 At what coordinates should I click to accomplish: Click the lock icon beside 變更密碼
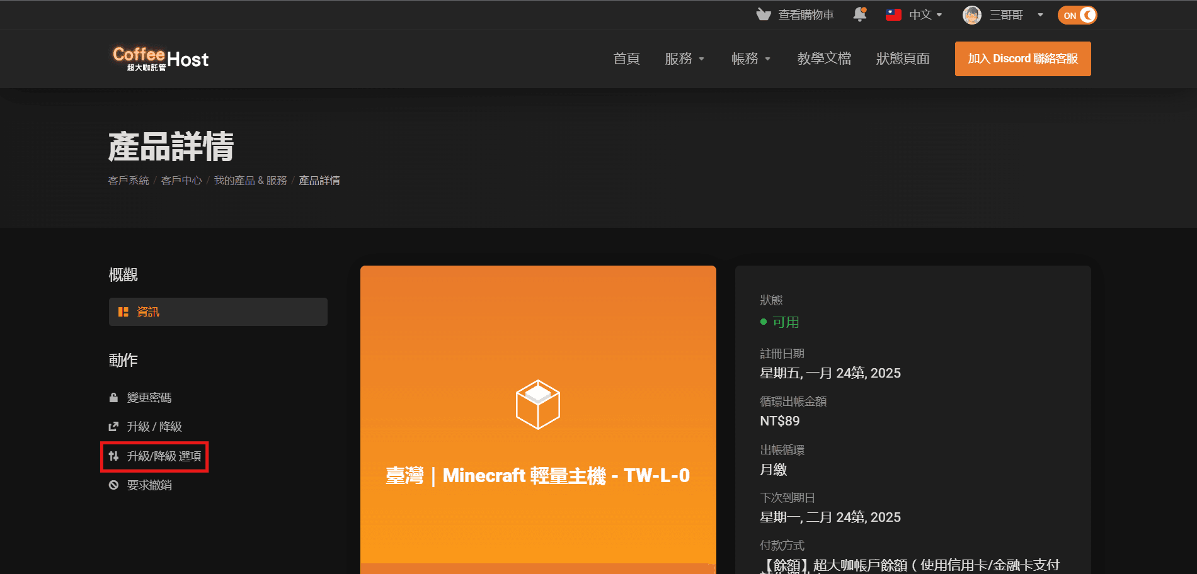[x=113, y=398]
